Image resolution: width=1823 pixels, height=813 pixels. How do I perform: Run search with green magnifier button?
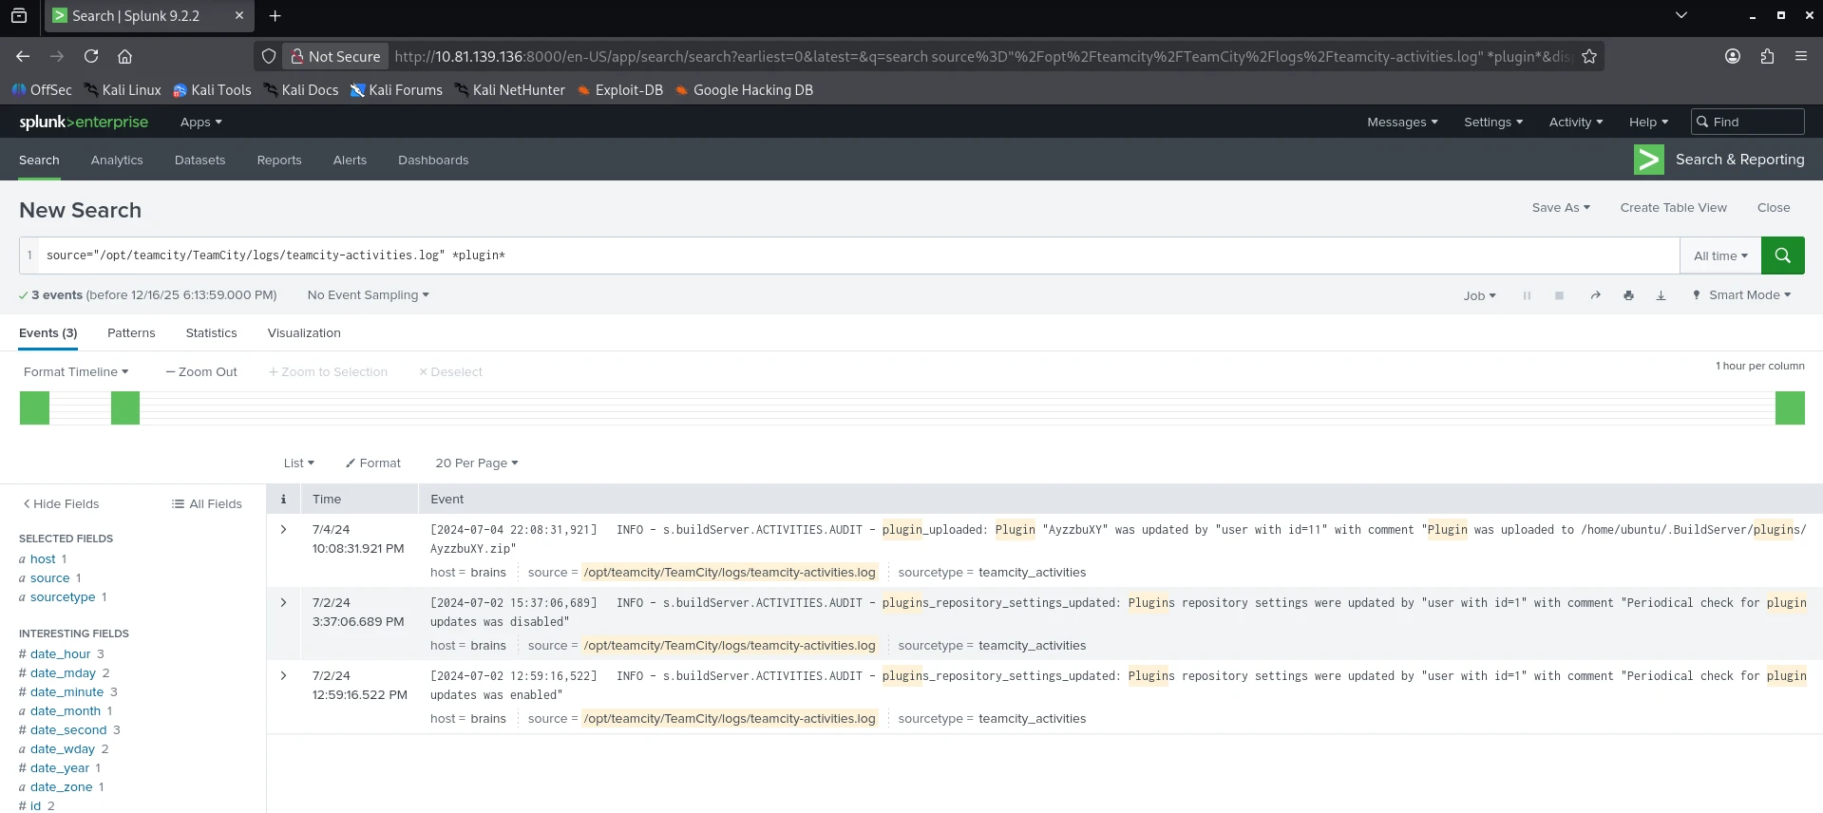tap(1782, 255)
